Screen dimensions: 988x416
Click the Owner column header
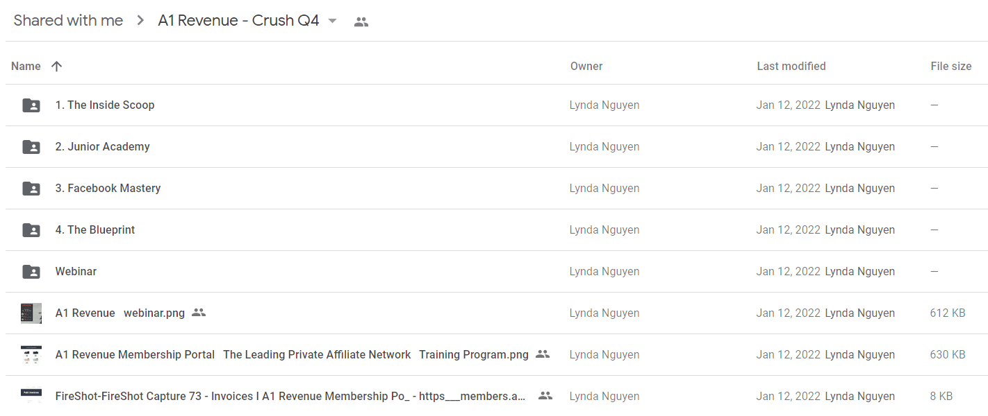[x=586, y=67]
